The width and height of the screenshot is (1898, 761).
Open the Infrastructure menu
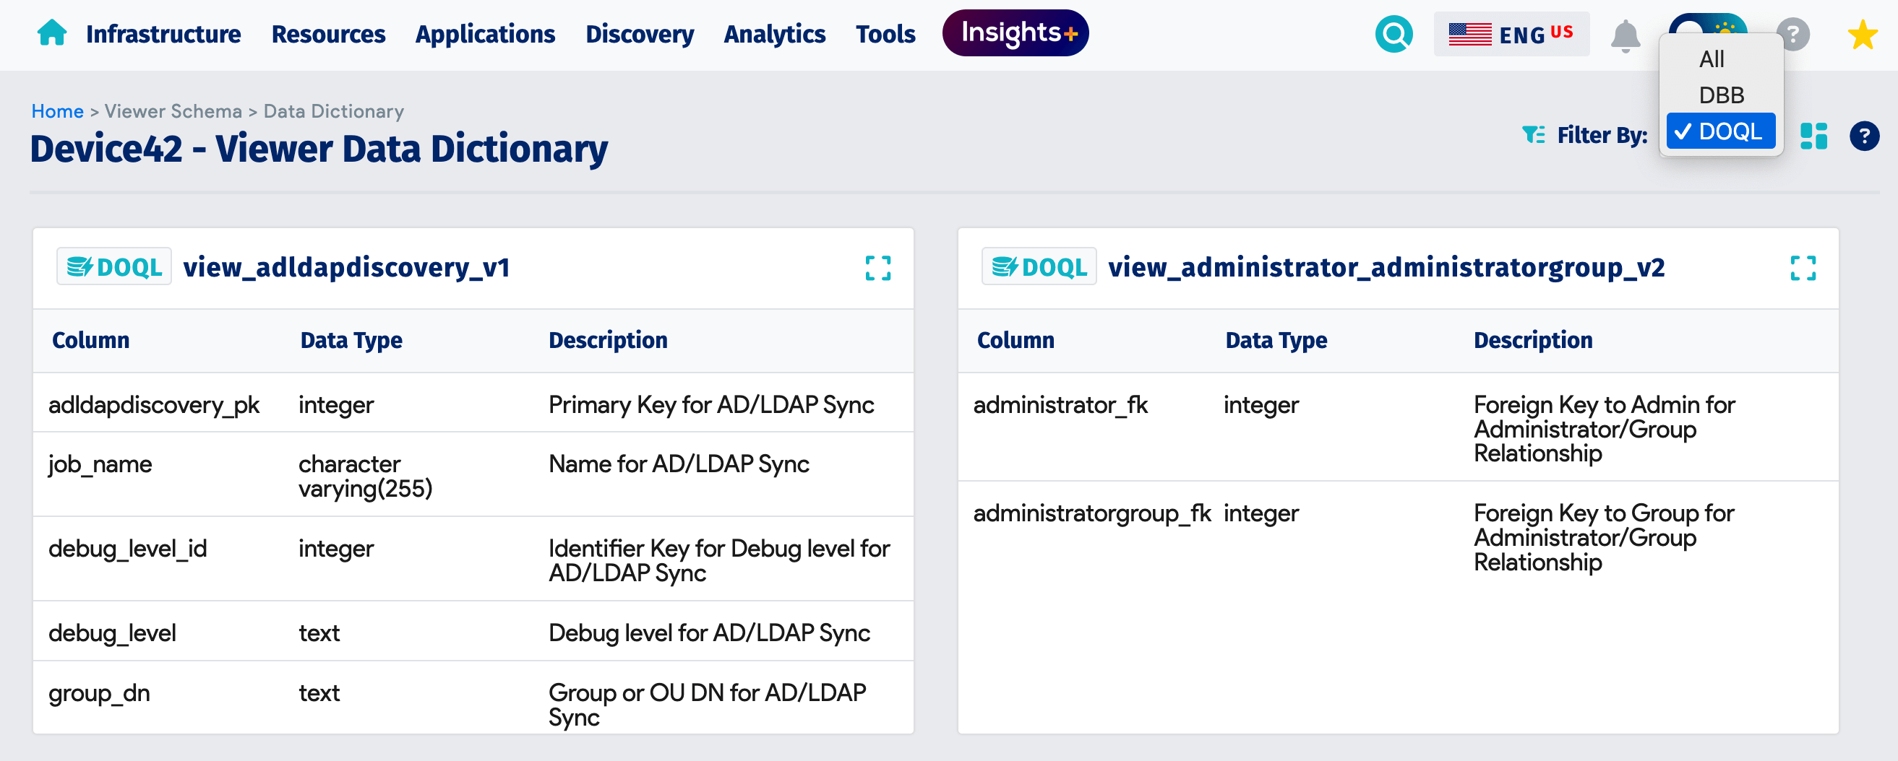[x=163, y=34]
